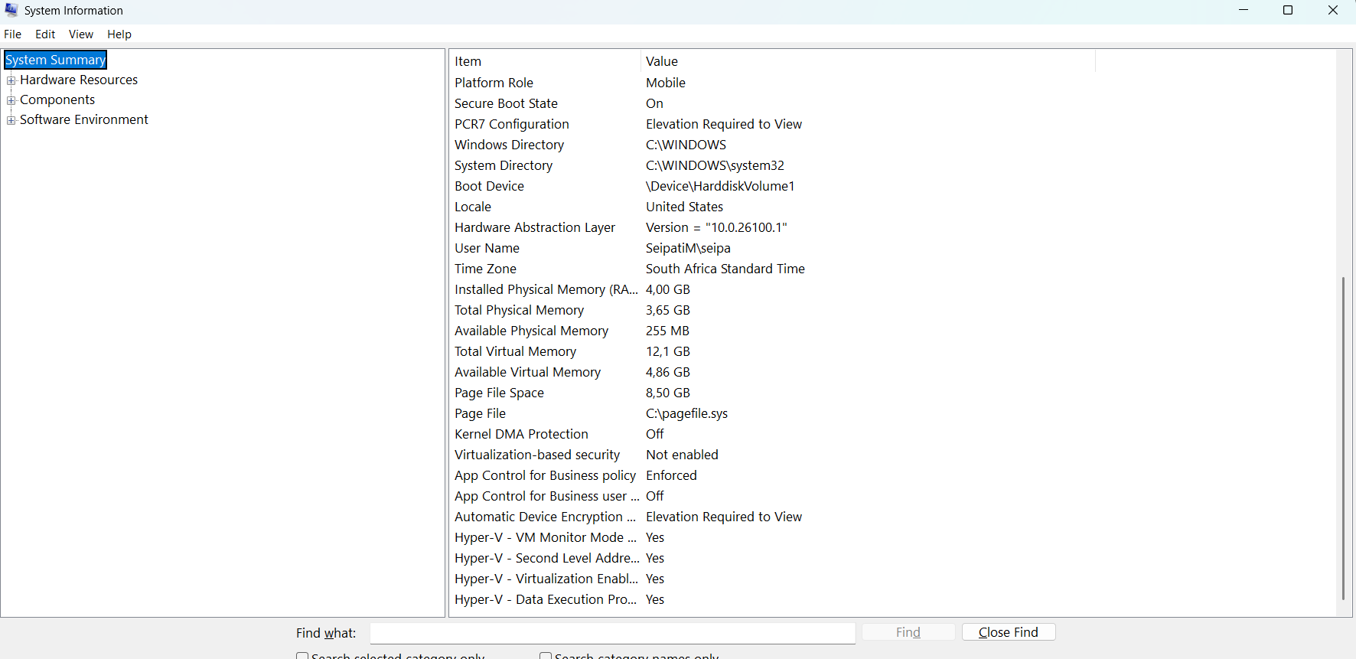Select the Time Zone row
The image size is (1356, 659).
[773, 269]
